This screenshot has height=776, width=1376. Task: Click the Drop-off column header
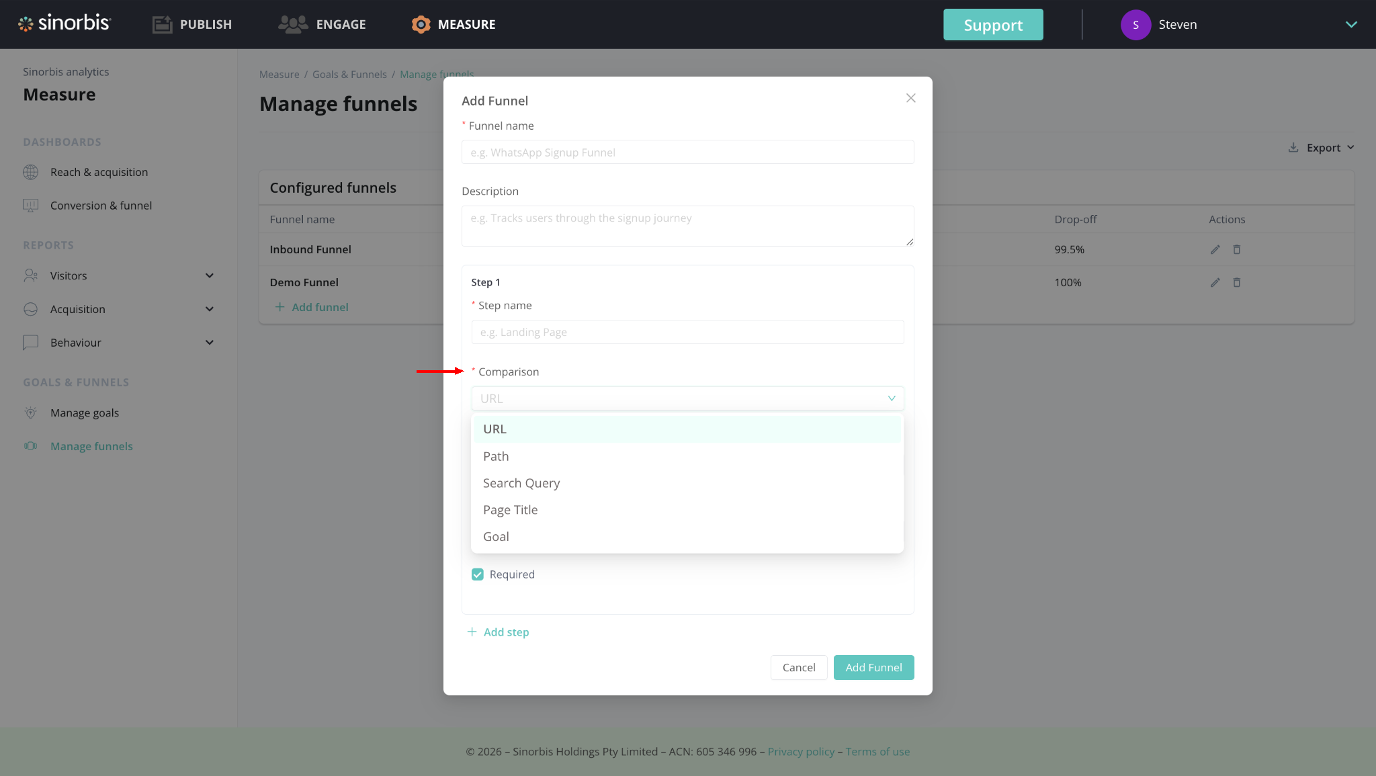click(x=1075, y=219)
